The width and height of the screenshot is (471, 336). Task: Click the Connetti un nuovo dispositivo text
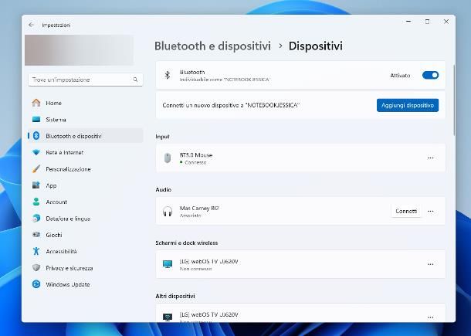[231, 105]
